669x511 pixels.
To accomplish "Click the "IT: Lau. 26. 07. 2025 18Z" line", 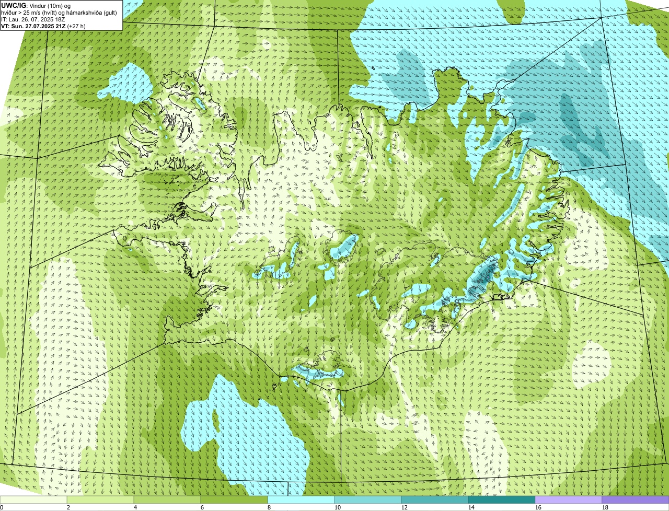I will click(33, 19).
